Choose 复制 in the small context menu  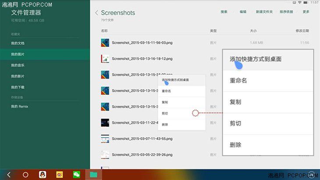181,102
